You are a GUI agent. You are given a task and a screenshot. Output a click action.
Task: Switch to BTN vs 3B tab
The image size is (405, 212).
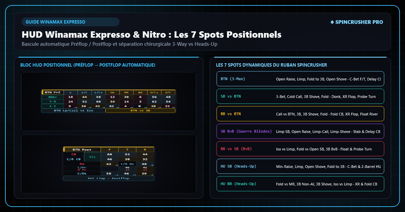(140, 110)
